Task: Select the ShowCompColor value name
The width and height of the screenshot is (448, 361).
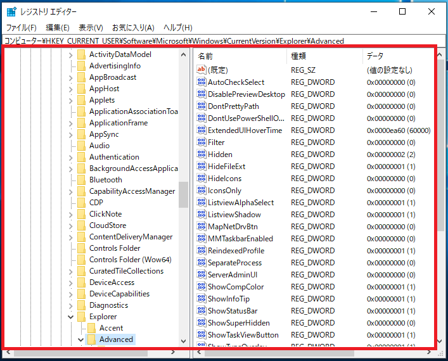Action: tap(236, 287)
